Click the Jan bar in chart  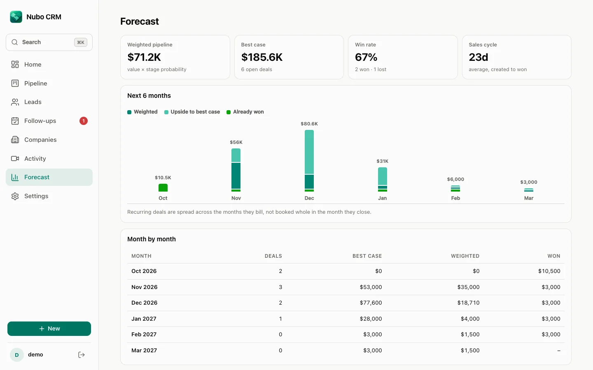click(383, 179)
